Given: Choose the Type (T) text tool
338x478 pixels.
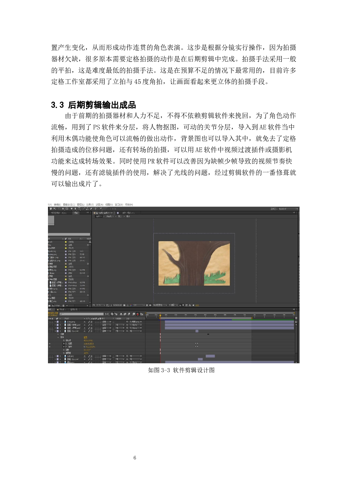Looking at the screenshot, I should (79, 209).
